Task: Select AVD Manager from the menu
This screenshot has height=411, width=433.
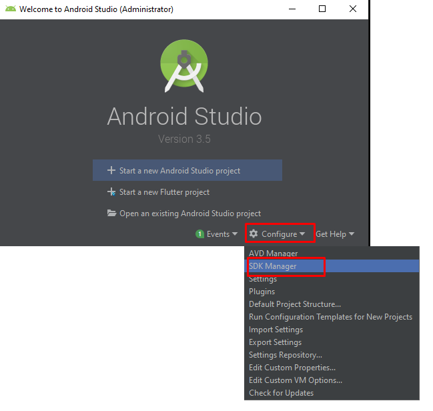Action: pyautogui.click(x=273, y=254)
